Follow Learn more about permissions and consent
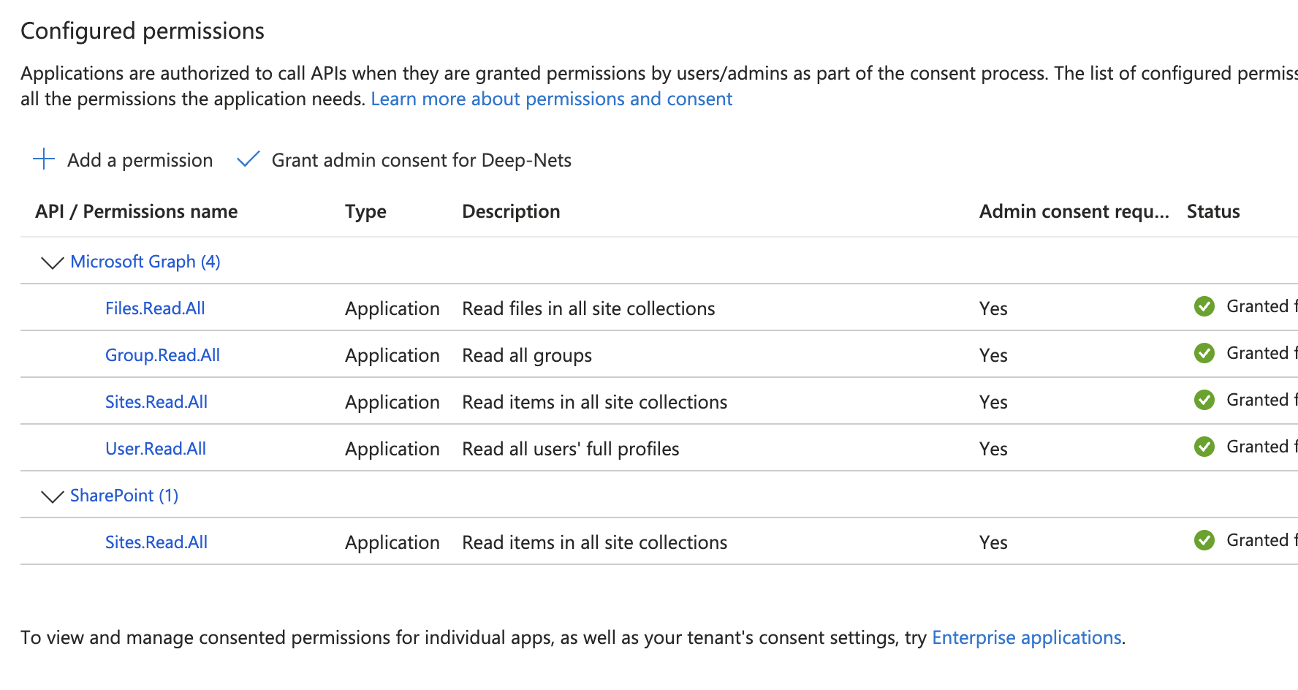 (551, 99)
